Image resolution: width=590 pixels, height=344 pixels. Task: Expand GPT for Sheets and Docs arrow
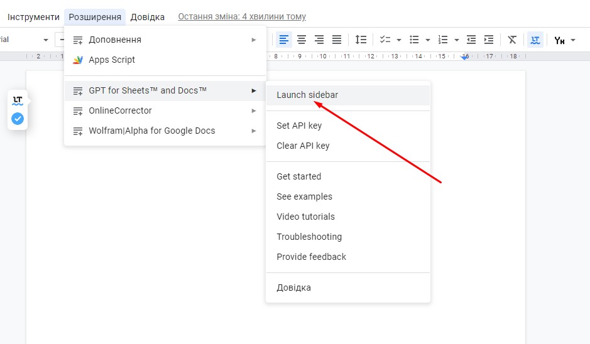254,90
